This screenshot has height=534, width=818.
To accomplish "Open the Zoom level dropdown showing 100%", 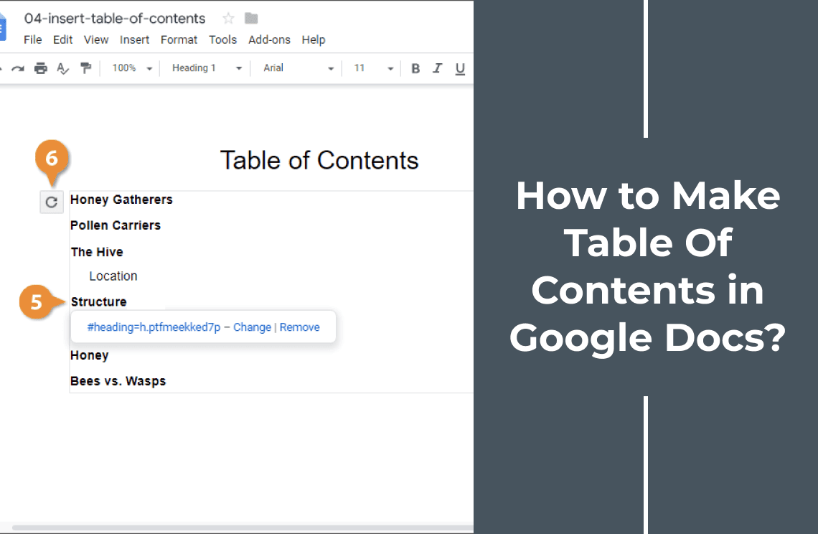I will point(131,68).
